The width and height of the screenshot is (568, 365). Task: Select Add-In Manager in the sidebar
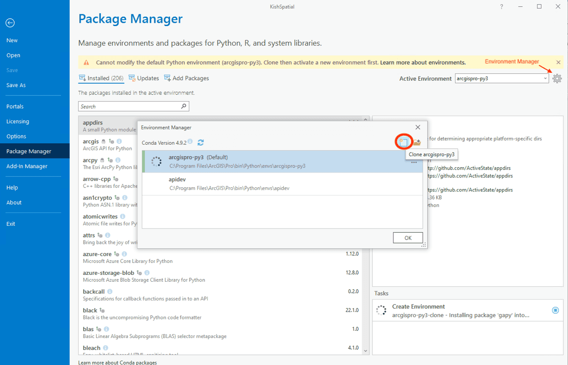coord(27,166)
